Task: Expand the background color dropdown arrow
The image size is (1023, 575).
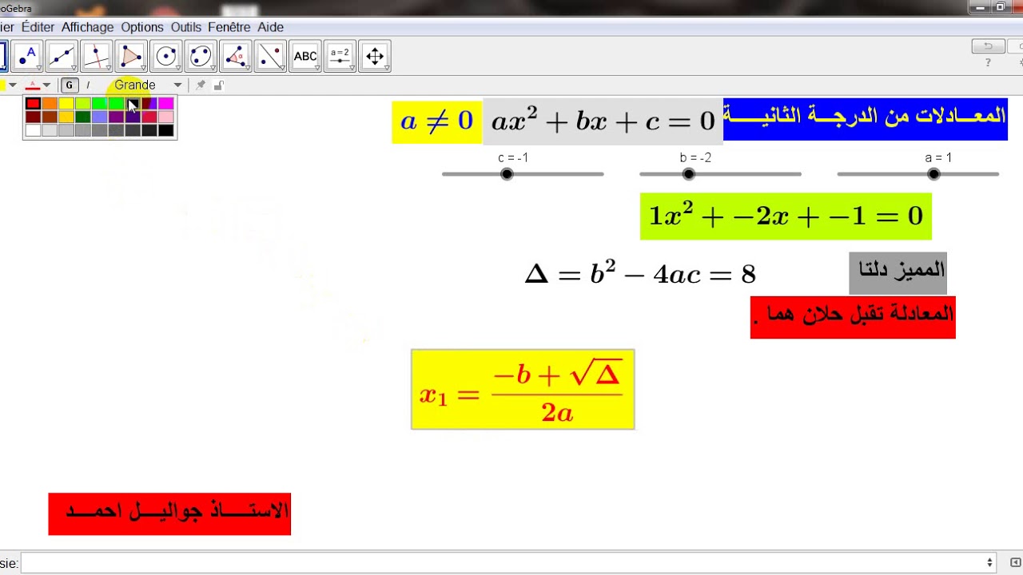Action: click(x=12, y=85)
